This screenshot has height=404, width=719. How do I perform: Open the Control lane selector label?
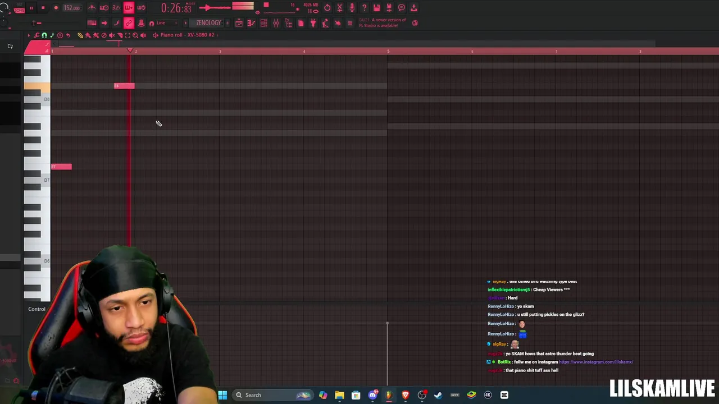37,309
